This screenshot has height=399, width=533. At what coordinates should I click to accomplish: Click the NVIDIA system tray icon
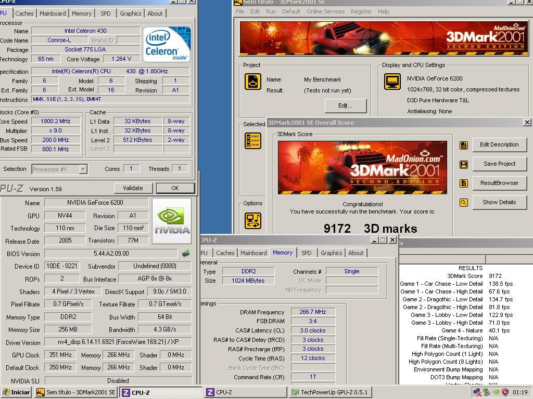pos(496,392)
